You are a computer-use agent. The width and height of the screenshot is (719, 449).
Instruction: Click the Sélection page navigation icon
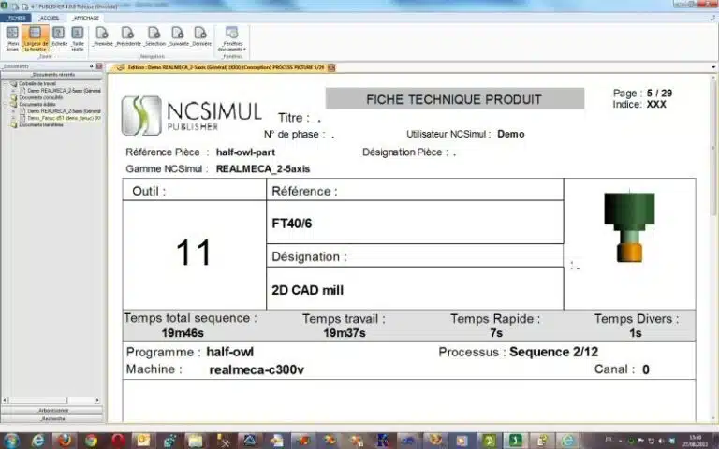(x=154, y=36)
